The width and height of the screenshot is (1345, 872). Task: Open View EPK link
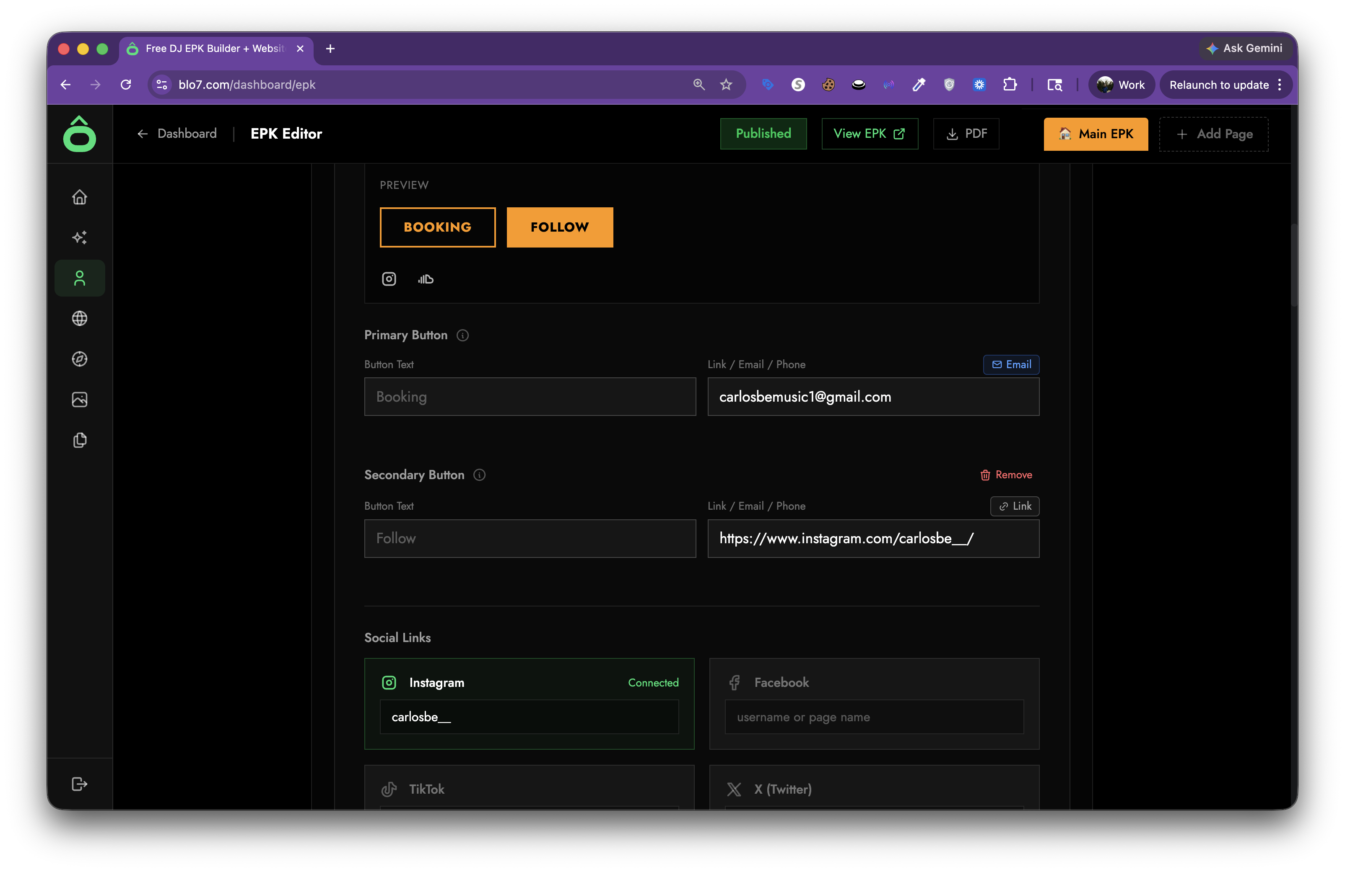tap(869, 134)
